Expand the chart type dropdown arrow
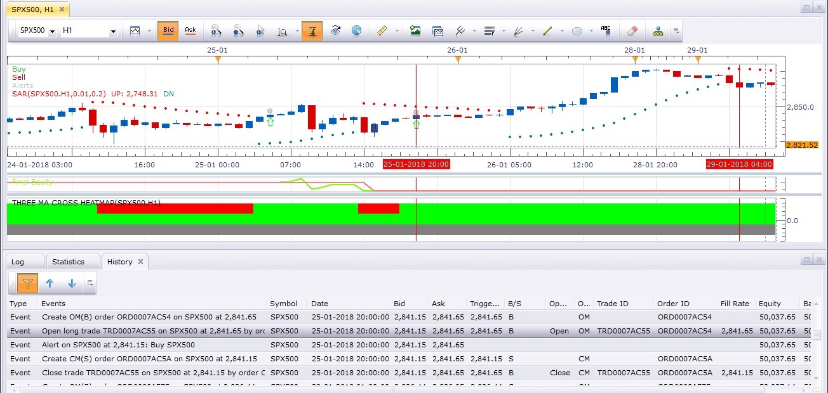This screenshot has width=828, height=393. [x=150, y=31]
